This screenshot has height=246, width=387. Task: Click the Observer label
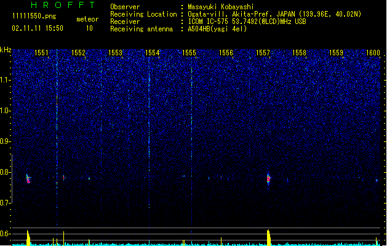coord(125,7)
